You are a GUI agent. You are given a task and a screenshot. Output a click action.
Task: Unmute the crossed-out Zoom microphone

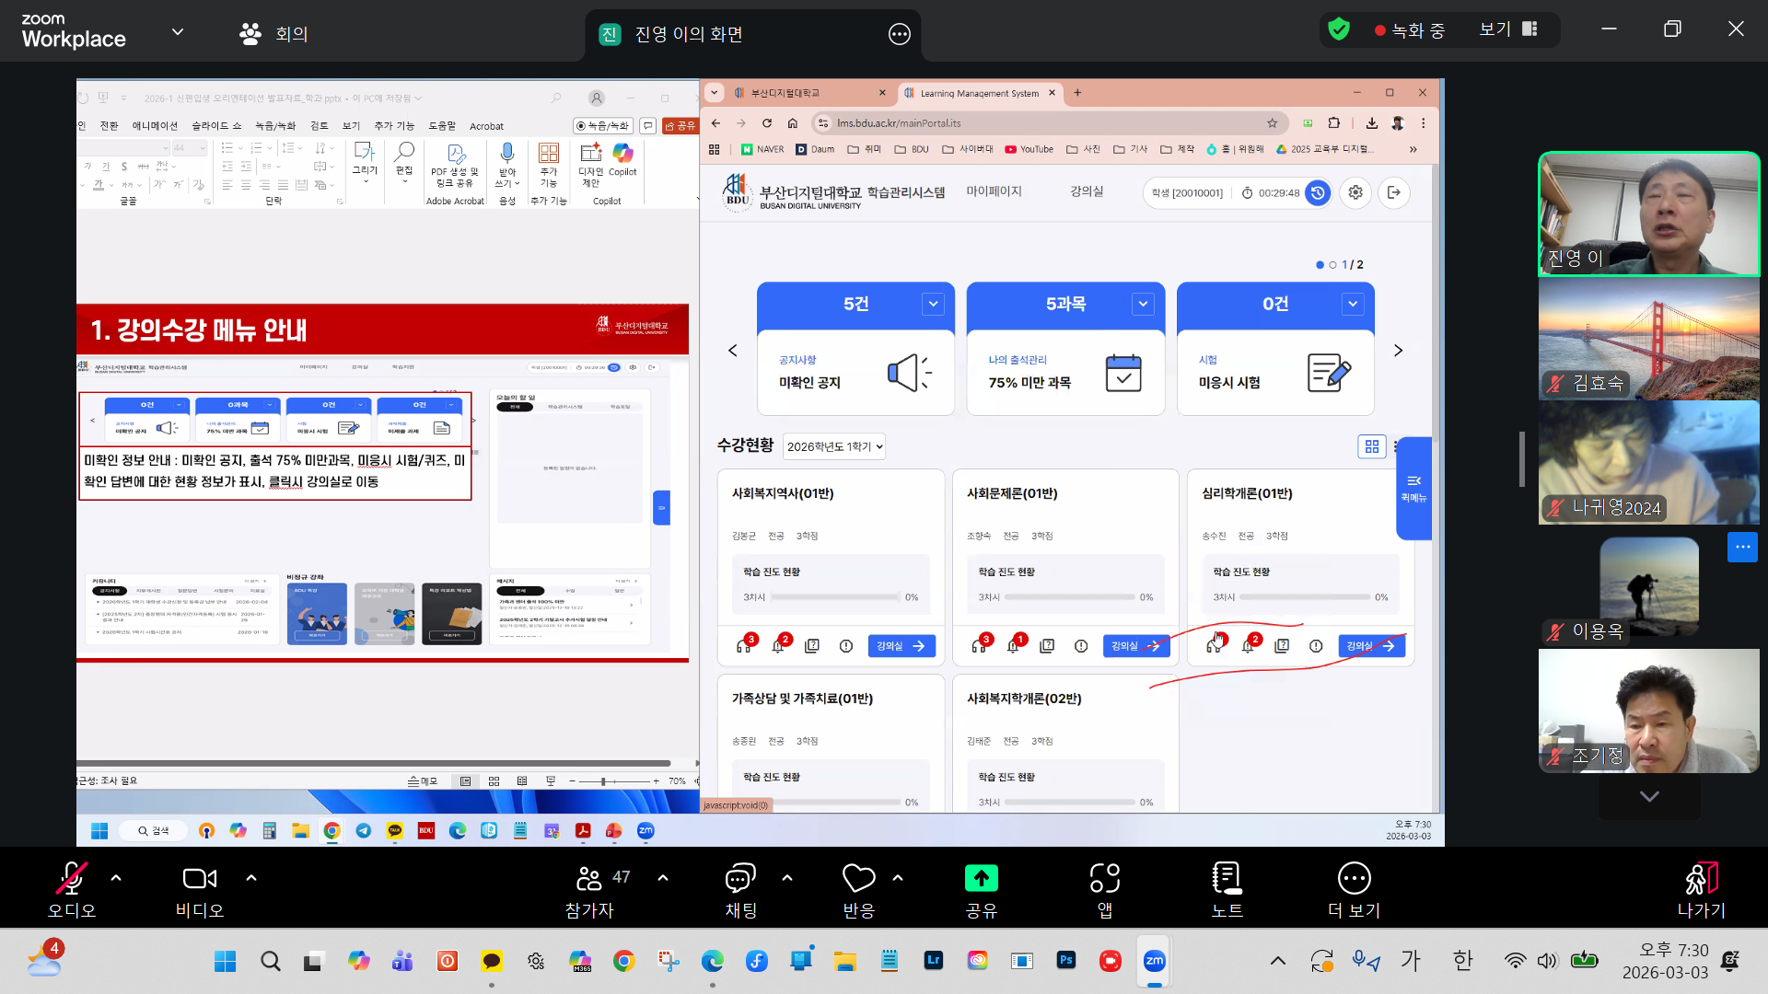point(71,879)
